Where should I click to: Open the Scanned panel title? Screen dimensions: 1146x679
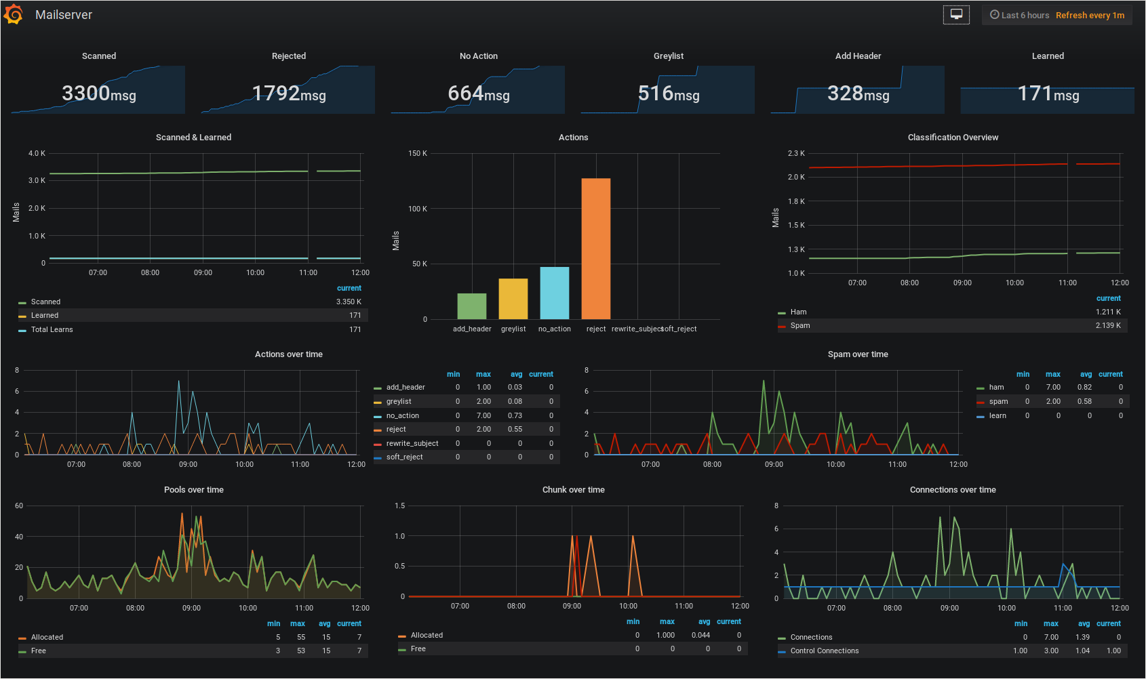coord(99,56)
